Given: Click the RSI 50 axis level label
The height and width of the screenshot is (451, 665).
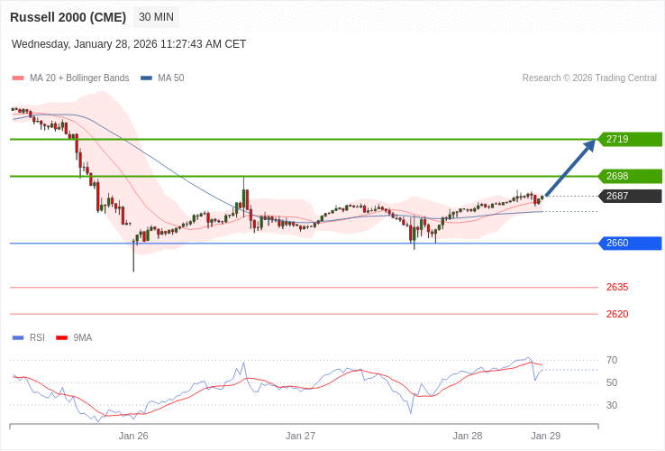Looking at the screenshot, I should pyautogui.click(x=612, y=383).
